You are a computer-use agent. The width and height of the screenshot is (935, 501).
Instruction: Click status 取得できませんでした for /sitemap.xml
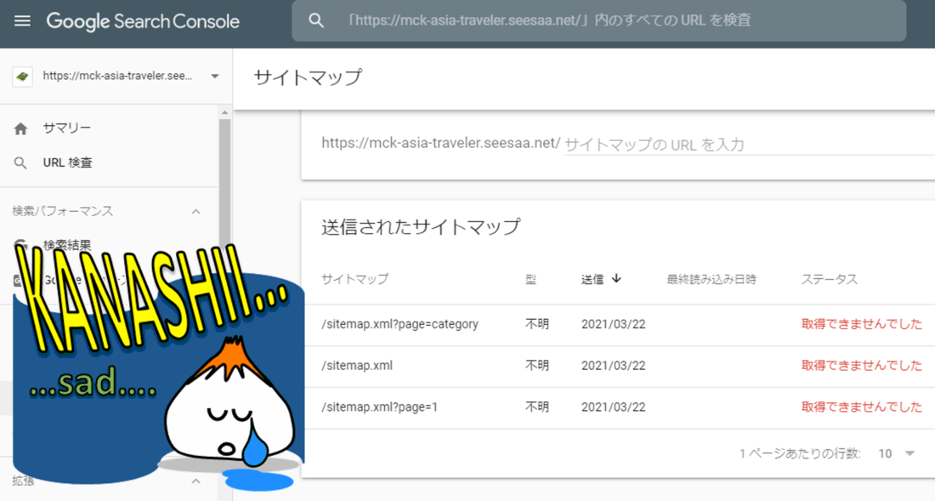tap(862, 366)
